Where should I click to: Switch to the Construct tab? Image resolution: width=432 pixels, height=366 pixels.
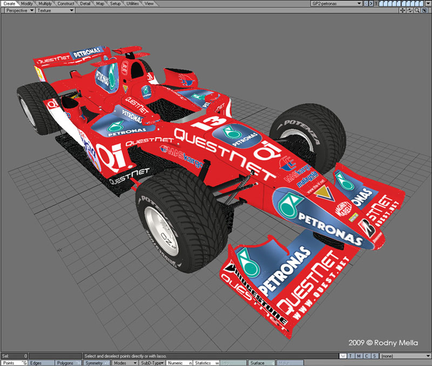point(66,3)
